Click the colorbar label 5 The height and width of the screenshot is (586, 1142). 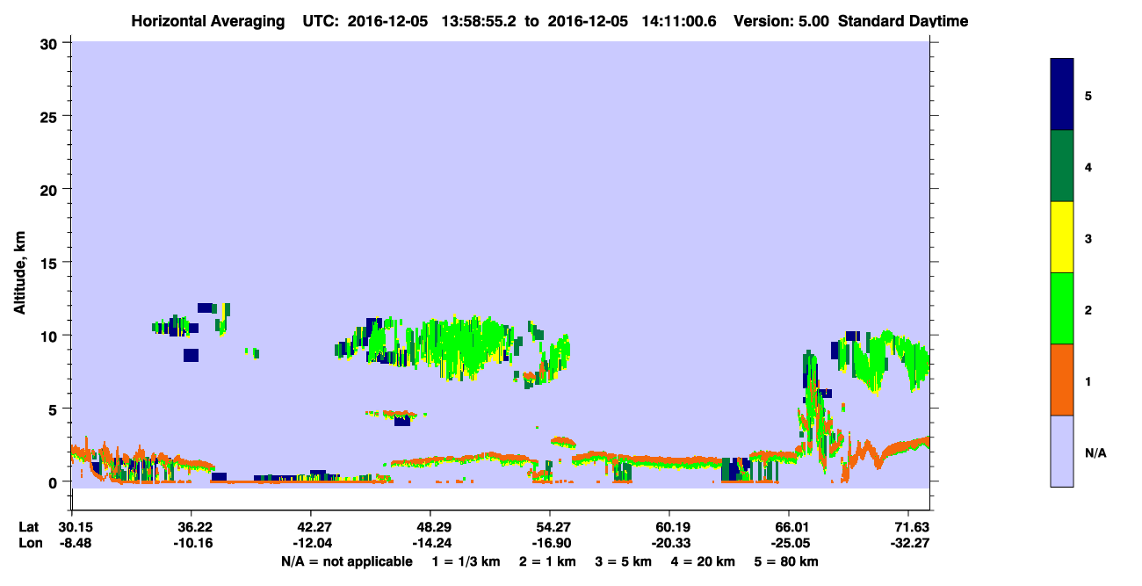[x=1088, y=96]
